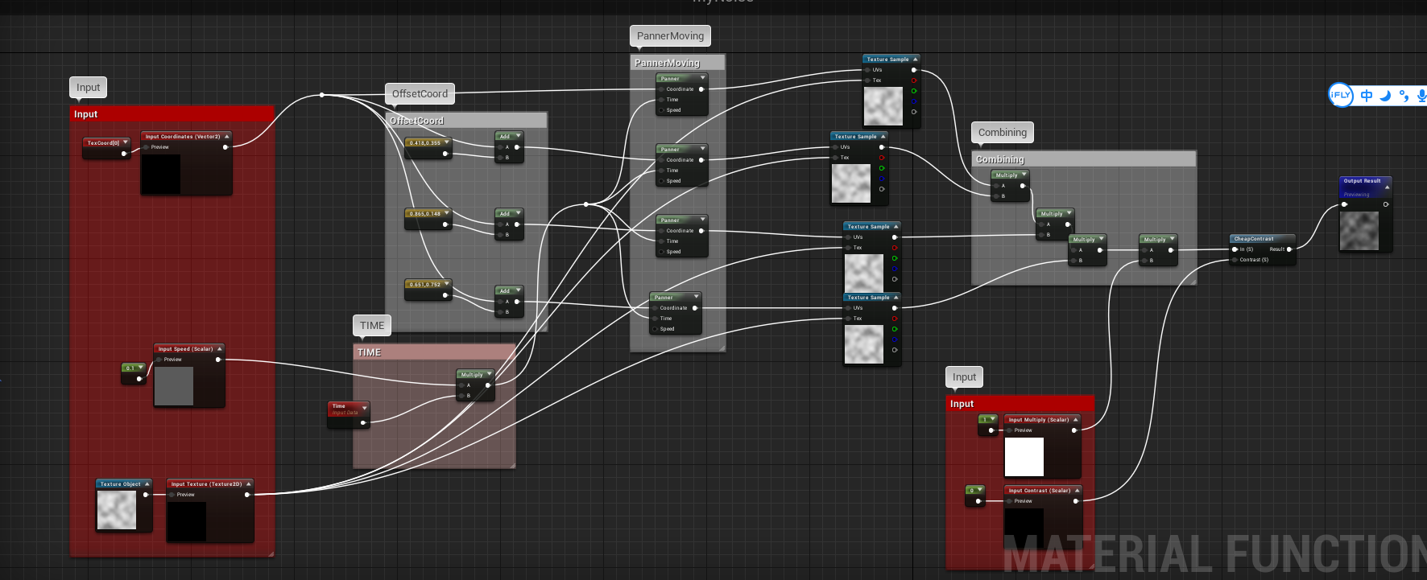The image size is (1427, 580).
Task: Click the white Input Multiply preview swatch
Action: coord(1024,457)
